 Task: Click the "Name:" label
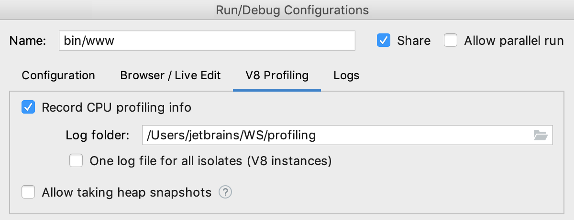[x=28, y=41]
